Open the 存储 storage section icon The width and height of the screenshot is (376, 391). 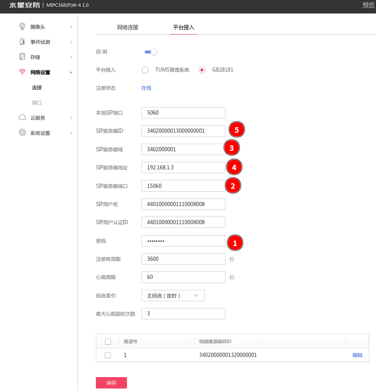tap(22, 56)
